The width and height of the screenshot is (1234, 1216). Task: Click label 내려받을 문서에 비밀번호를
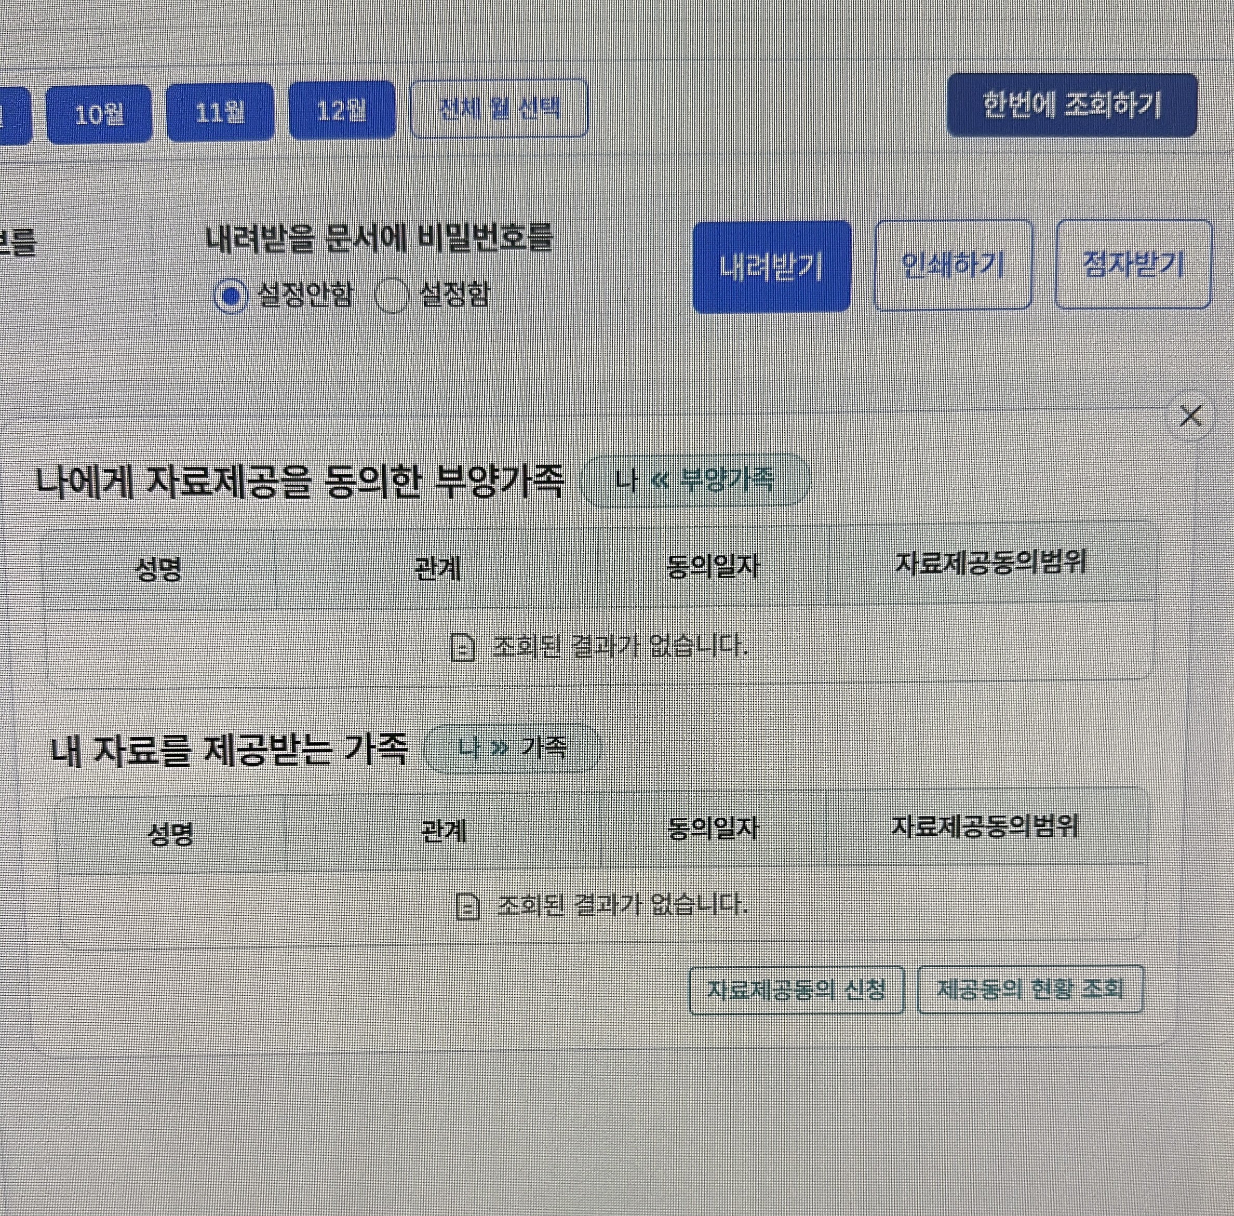click(x=379, y=239)
